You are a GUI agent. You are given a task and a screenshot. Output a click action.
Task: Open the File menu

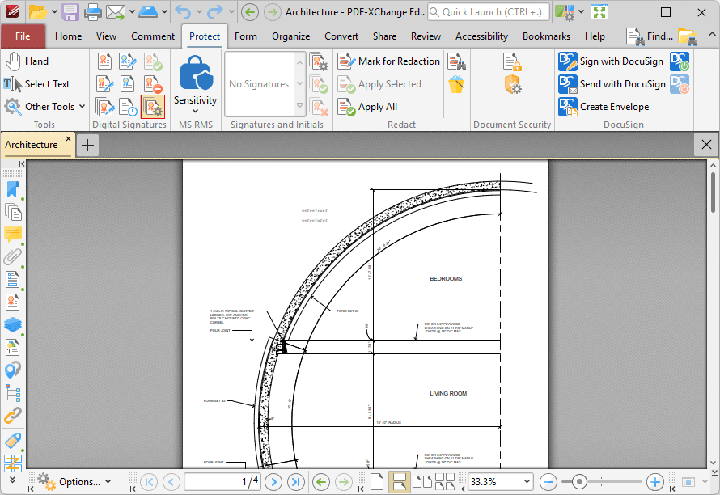point(23,36)
